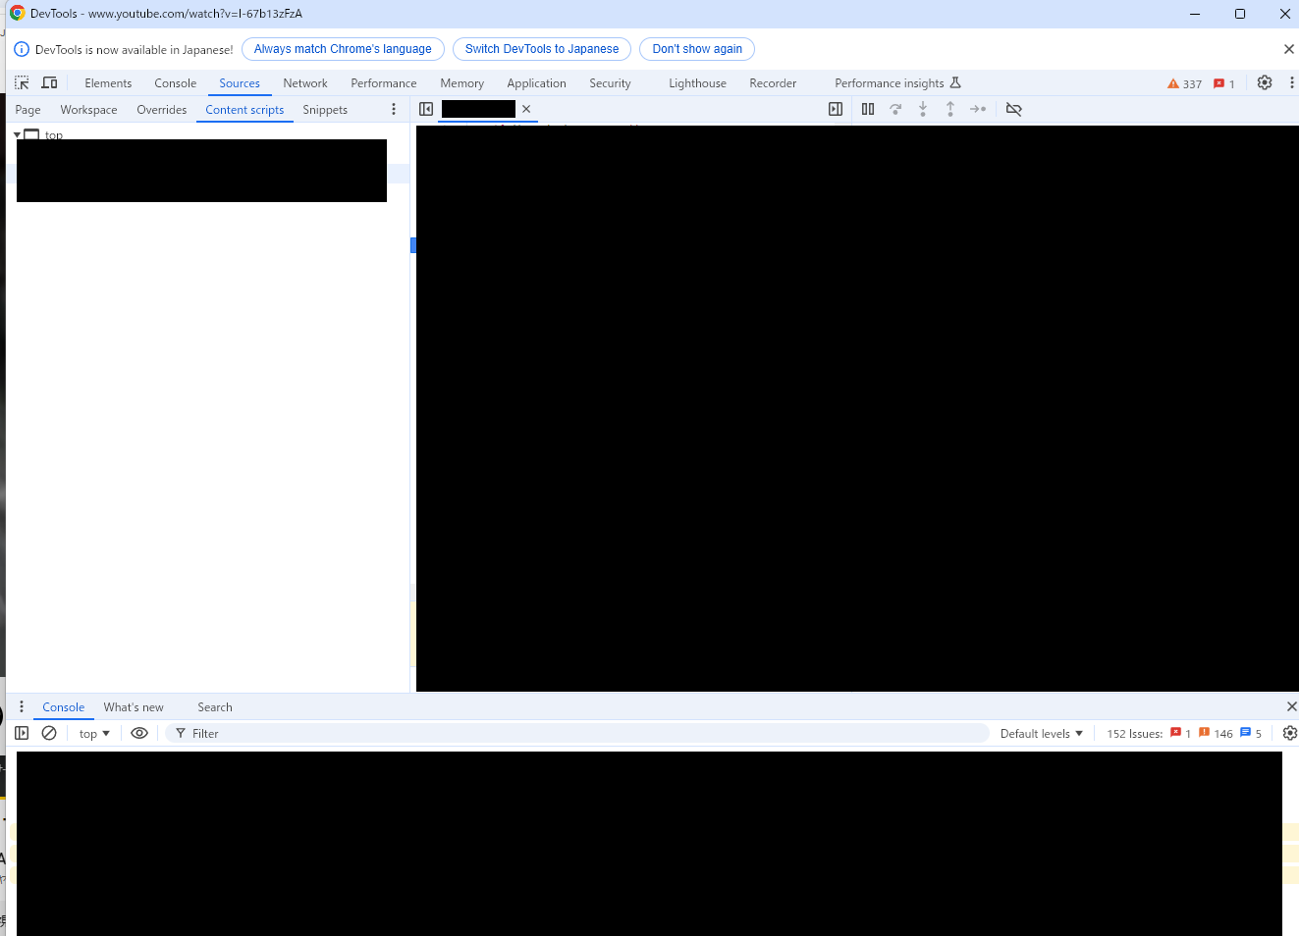Click inside the console Filter field
The height and width of the screenshot is (936, 1299).
[x=295, y=733]
